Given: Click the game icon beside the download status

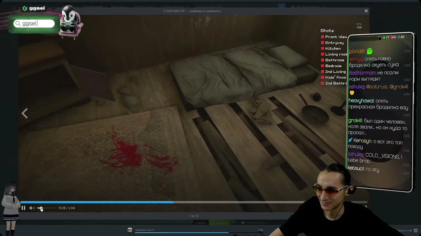Looking at the screenshot, I should (x=130, y=230).
